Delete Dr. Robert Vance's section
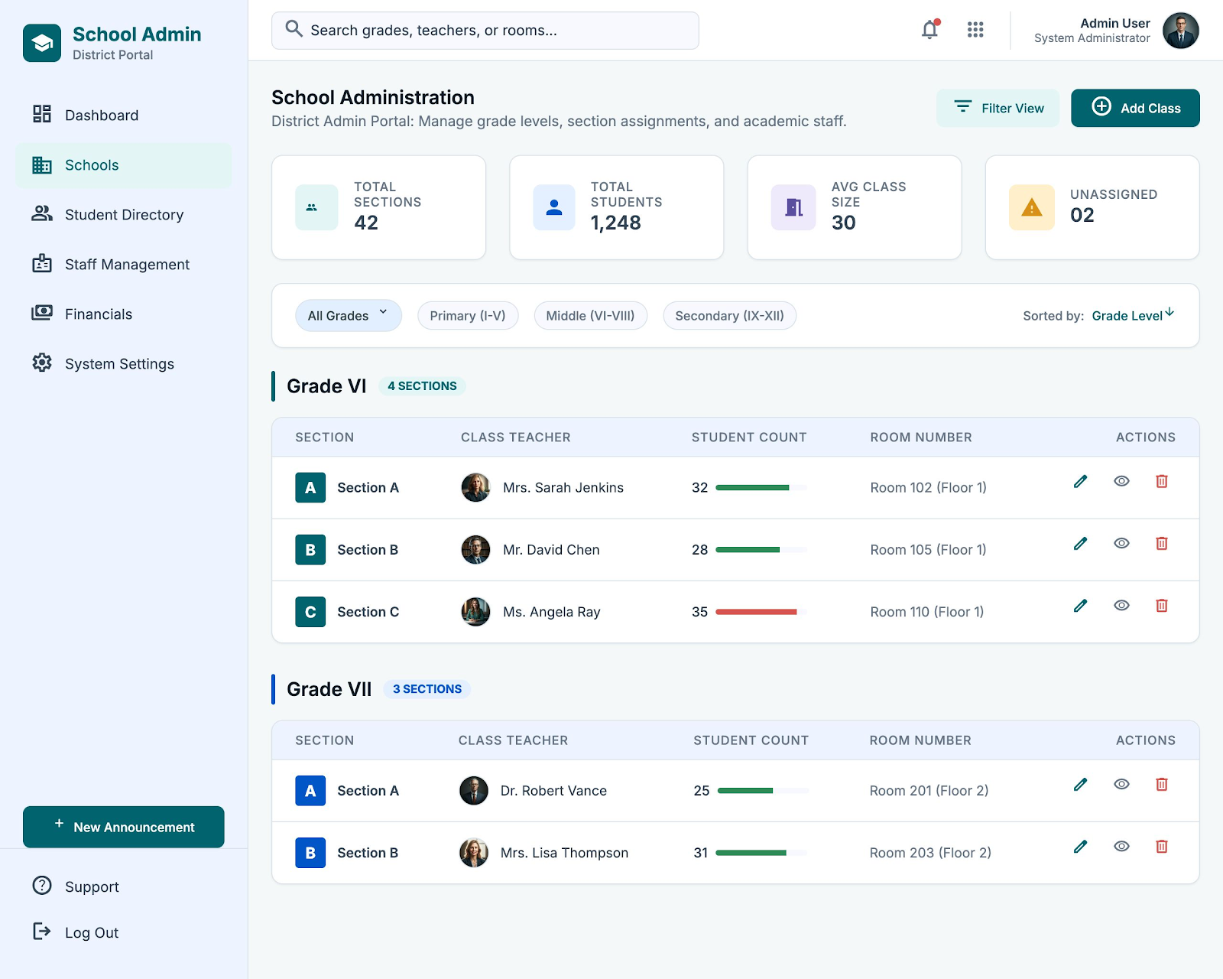1223x979 pixels. [x=1162, y=784]
